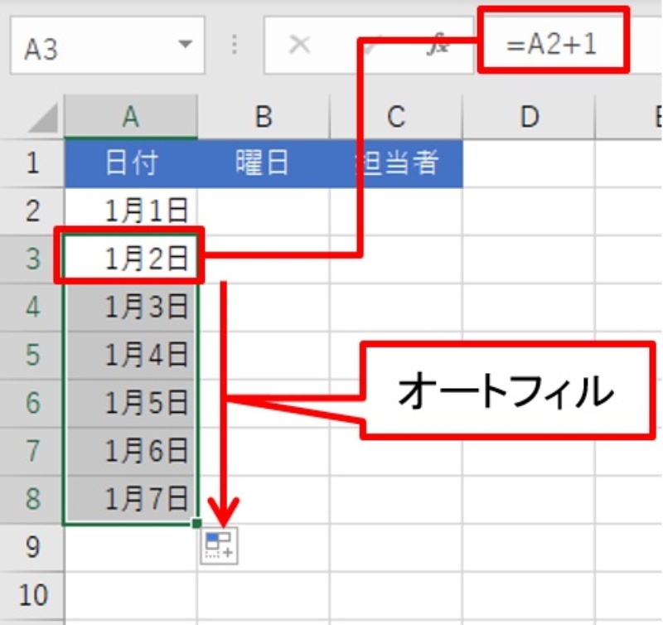The image size is (663, 625).
Task: Select column B header
Action: pyautogui.click(x=263, y=117)
